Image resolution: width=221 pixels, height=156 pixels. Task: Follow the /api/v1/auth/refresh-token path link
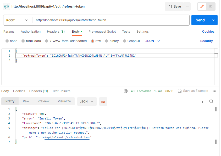coord(67,137)
